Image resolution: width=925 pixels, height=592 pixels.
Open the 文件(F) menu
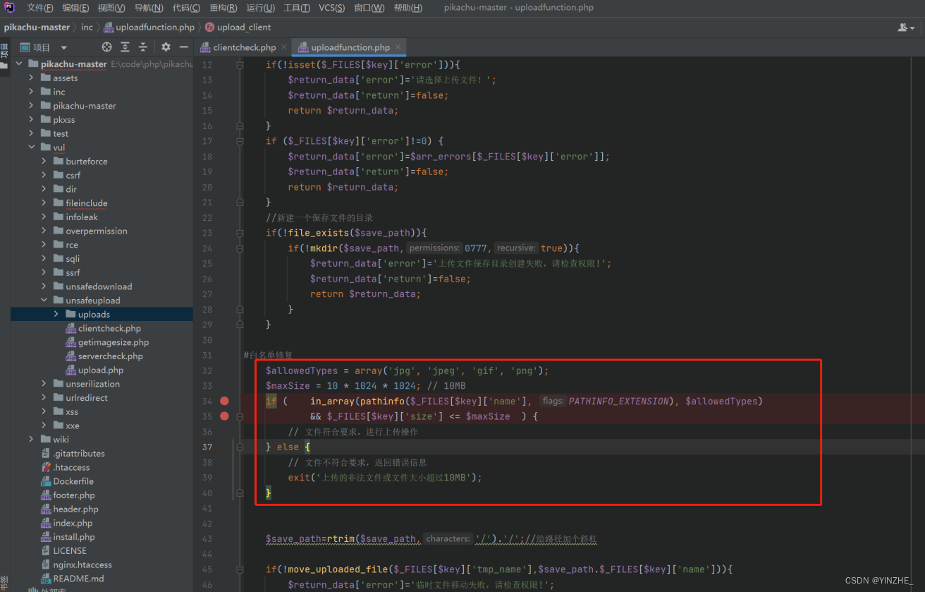pyautogui.click(x=40, y=8)
